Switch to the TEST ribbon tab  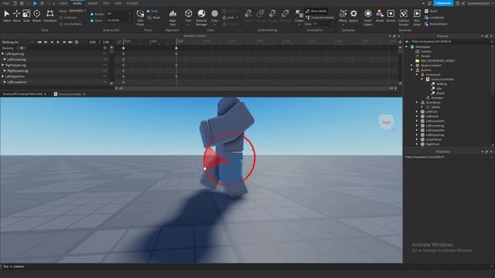pyautogui.click(x=106, y=3)
